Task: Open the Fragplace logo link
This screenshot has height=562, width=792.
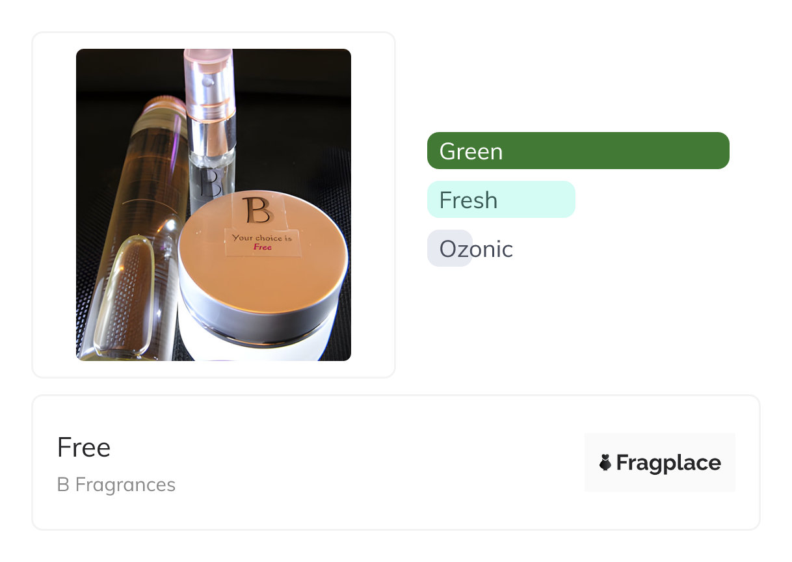Action: (x=659, y=462)
